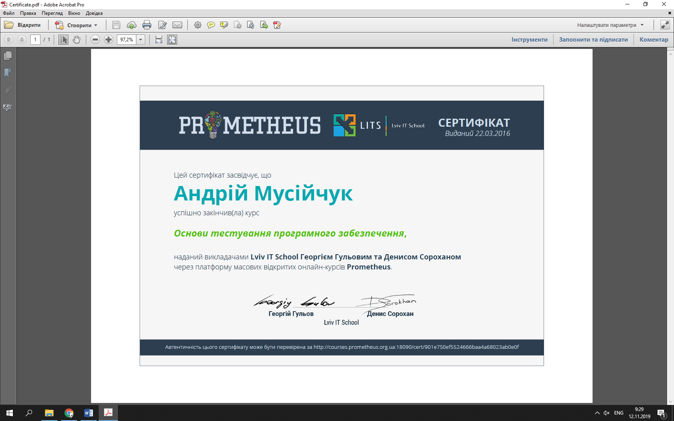The image size is (674, 421).
Task: Click the Заповнити та підписати button
Action: click(593, 40)
